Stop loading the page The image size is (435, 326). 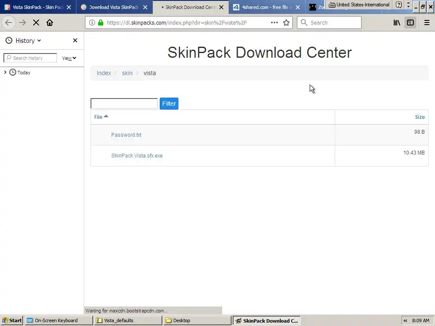[x=36, y=23]
